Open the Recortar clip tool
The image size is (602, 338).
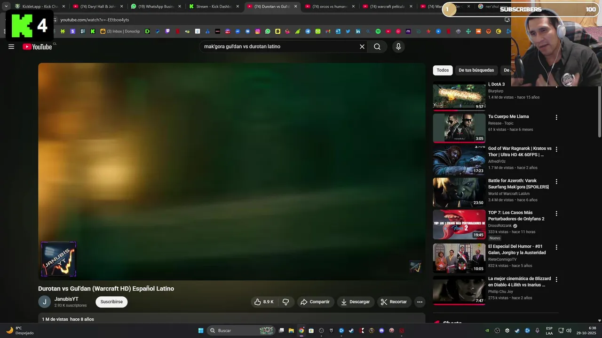tap(394, 302)
